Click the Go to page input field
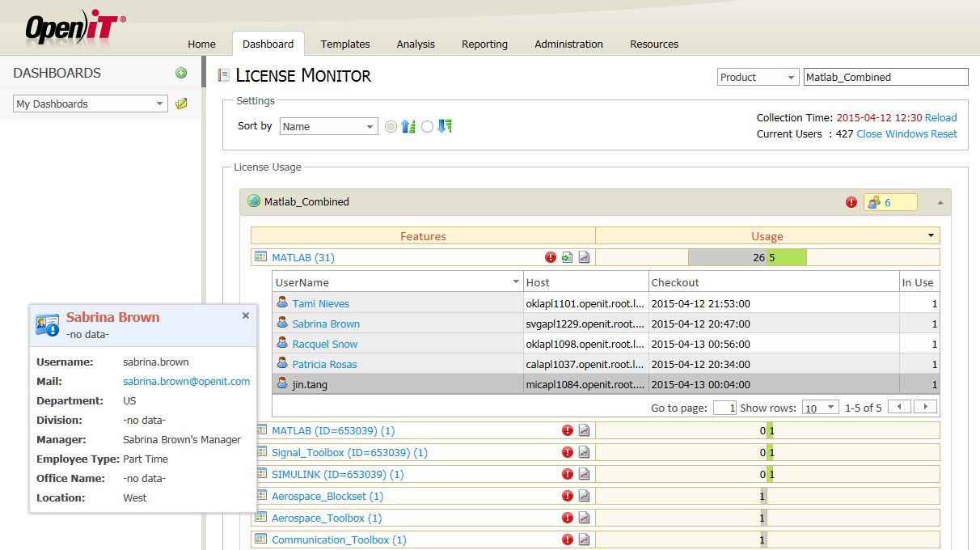 724,408
